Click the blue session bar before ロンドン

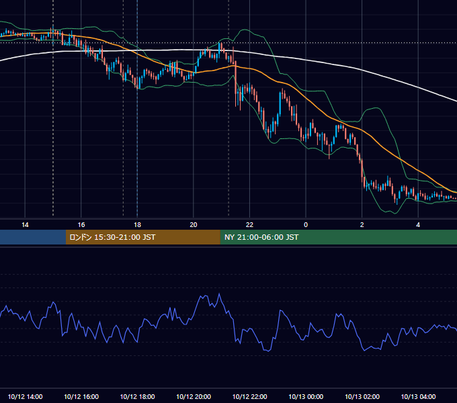point(33,237)
